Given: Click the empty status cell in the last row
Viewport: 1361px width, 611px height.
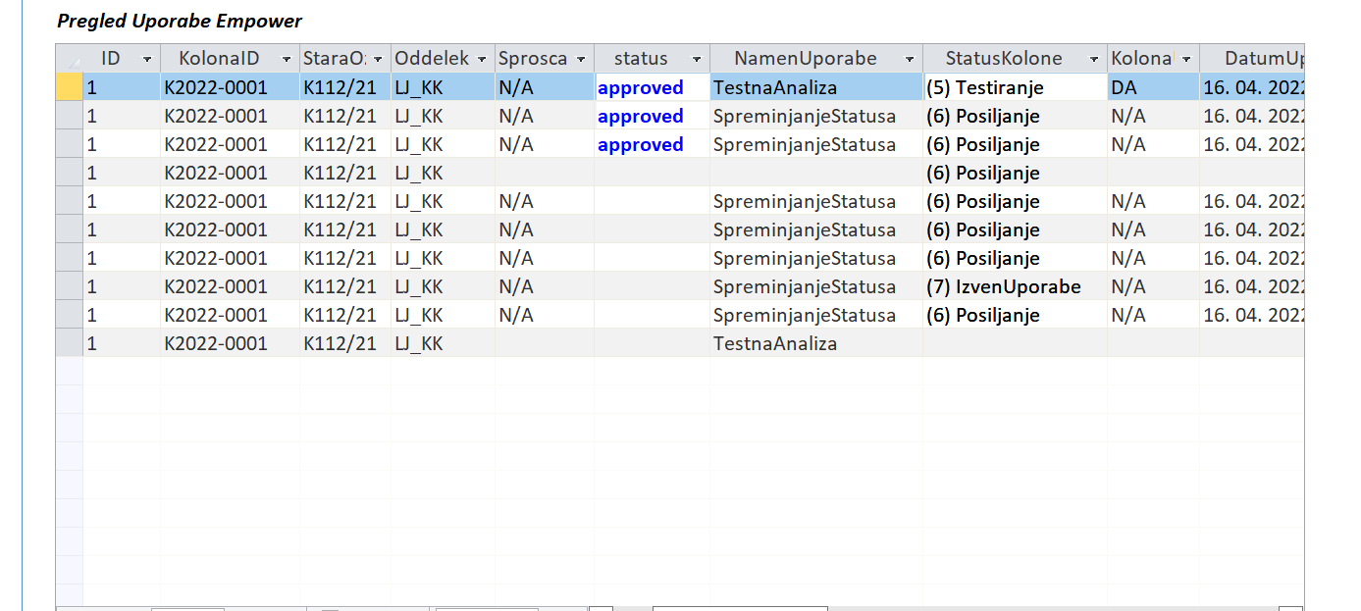Looking at the screenshot, I should tap(652, 343).
